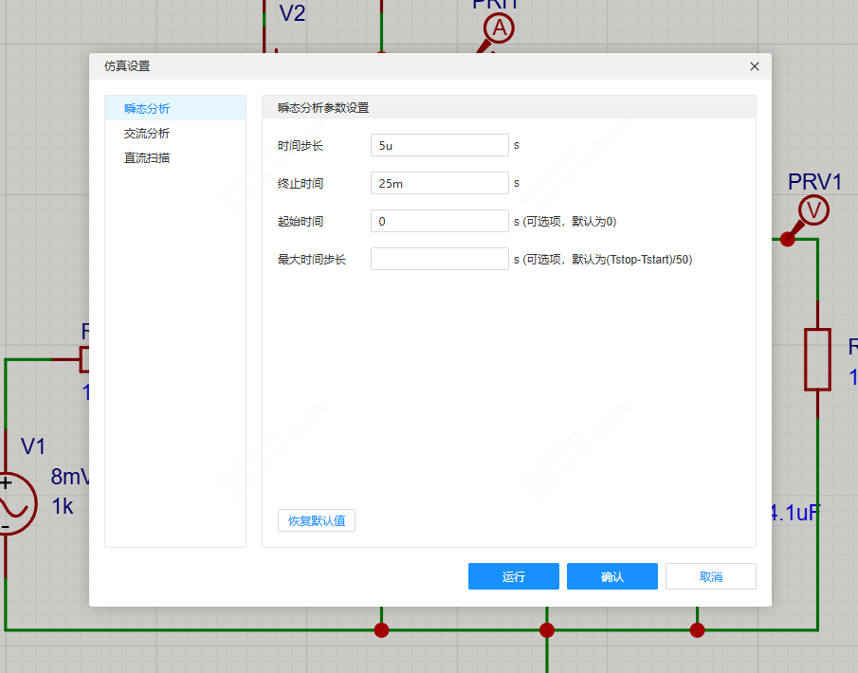Screen dimensions: 858x673
Task: Close the 仿真设置 dialog with X
Action: [x=754, y=66]
